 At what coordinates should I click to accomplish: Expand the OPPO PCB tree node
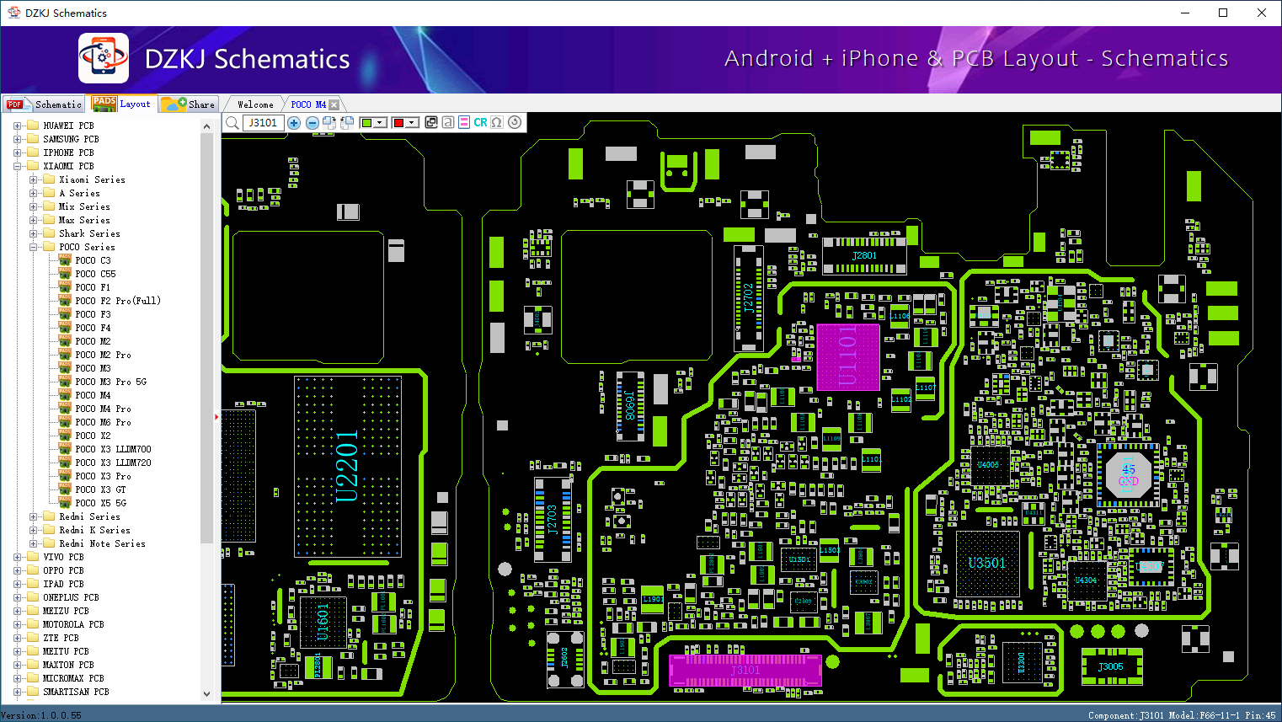[17, 570]
